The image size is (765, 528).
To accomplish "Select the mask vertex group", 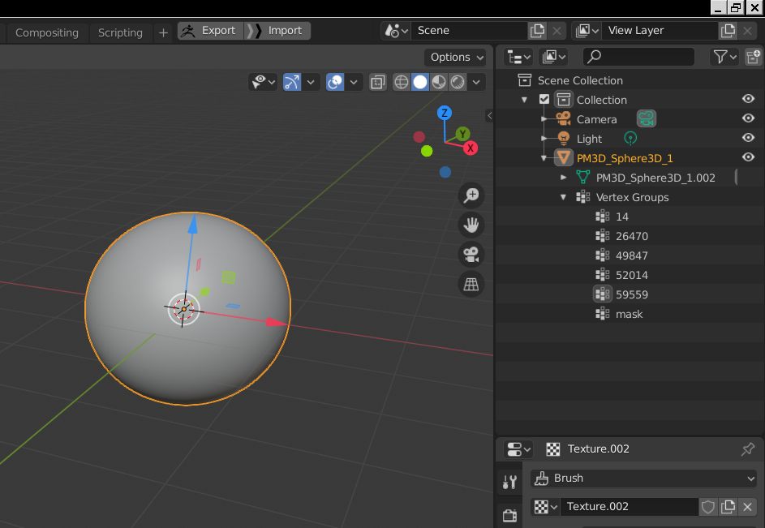I will 629,314.
